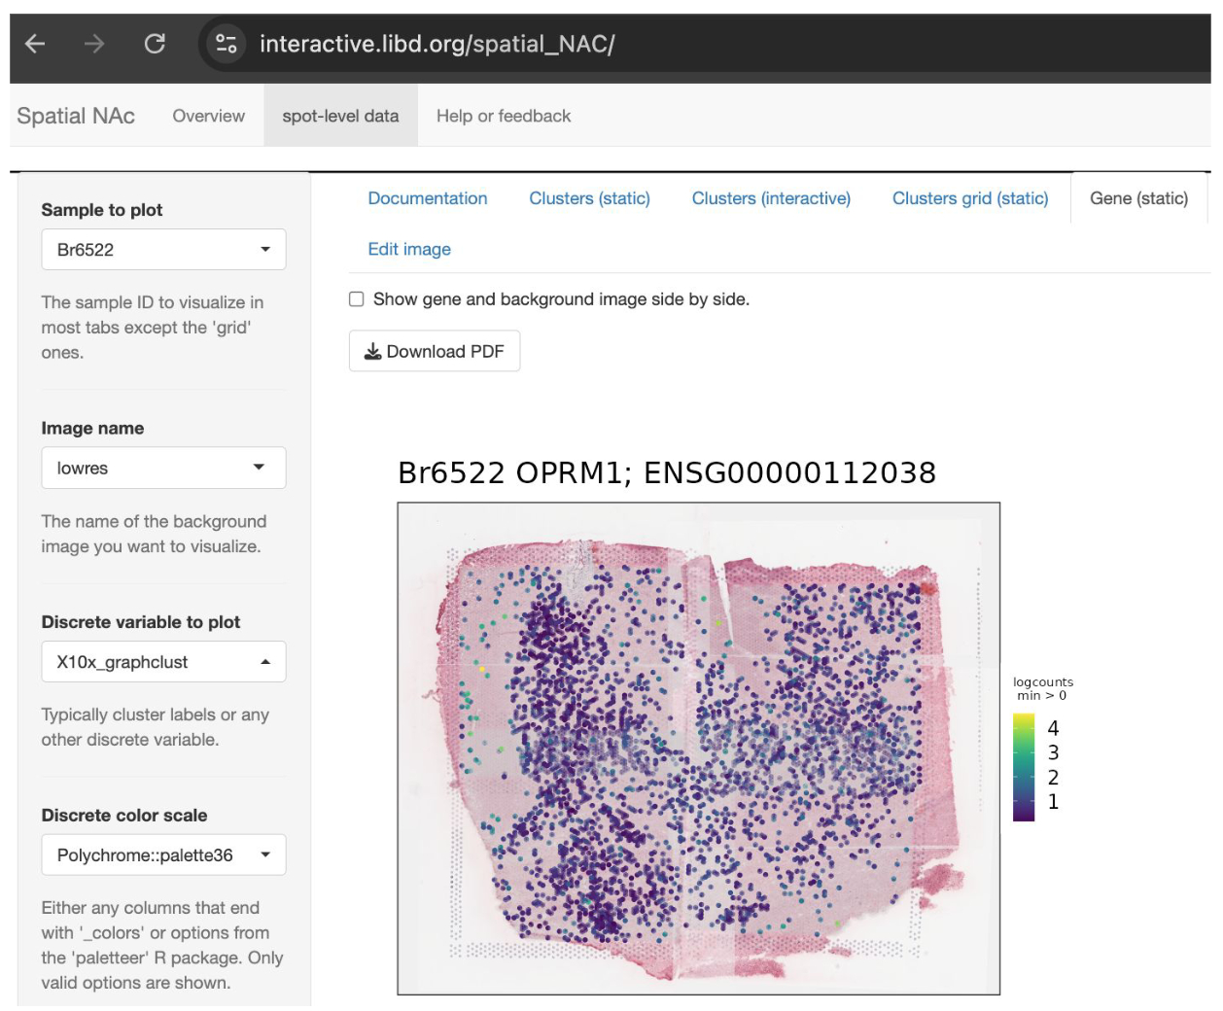Click the browser address bar URL
Image resolution: width=1223 pixels, height=1011 pixels.
437,44
